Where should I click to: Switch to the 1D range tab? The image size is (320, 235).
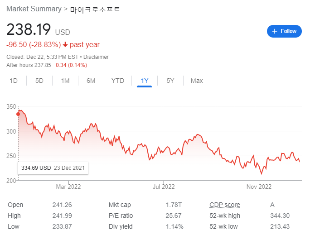(14, 81)
